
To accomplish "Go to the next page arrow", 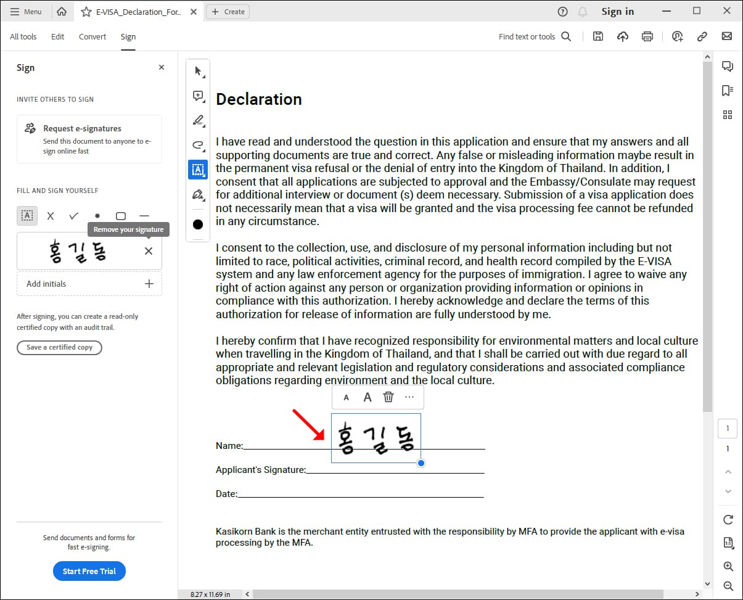I will pos(728,491).
